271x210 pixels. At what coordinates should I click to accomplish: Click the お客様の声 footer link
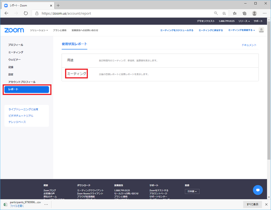pyautogui.click(x=49, y=193)
